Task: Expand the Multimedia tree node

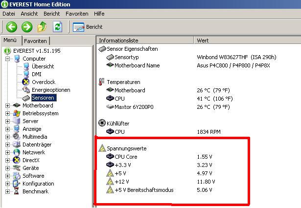Action: click(x=7, y=137)
